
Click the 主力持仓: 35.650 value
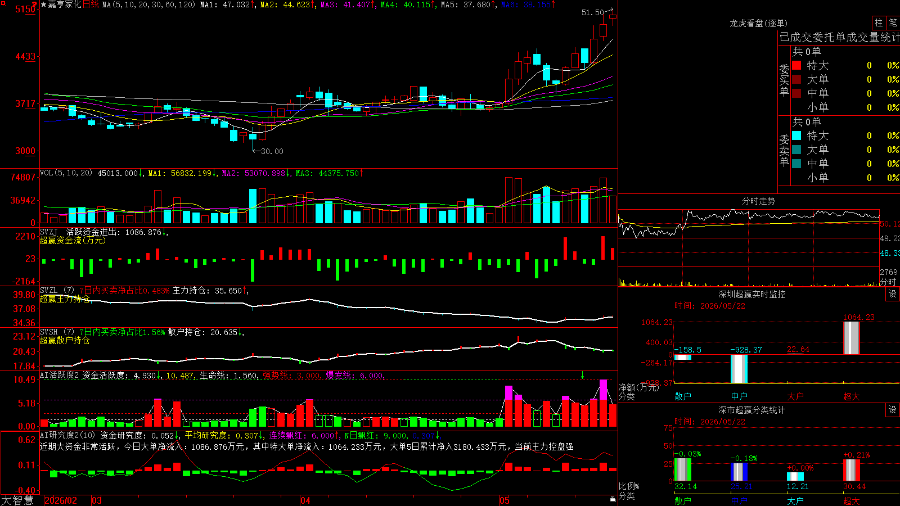[x=207, y=291]
